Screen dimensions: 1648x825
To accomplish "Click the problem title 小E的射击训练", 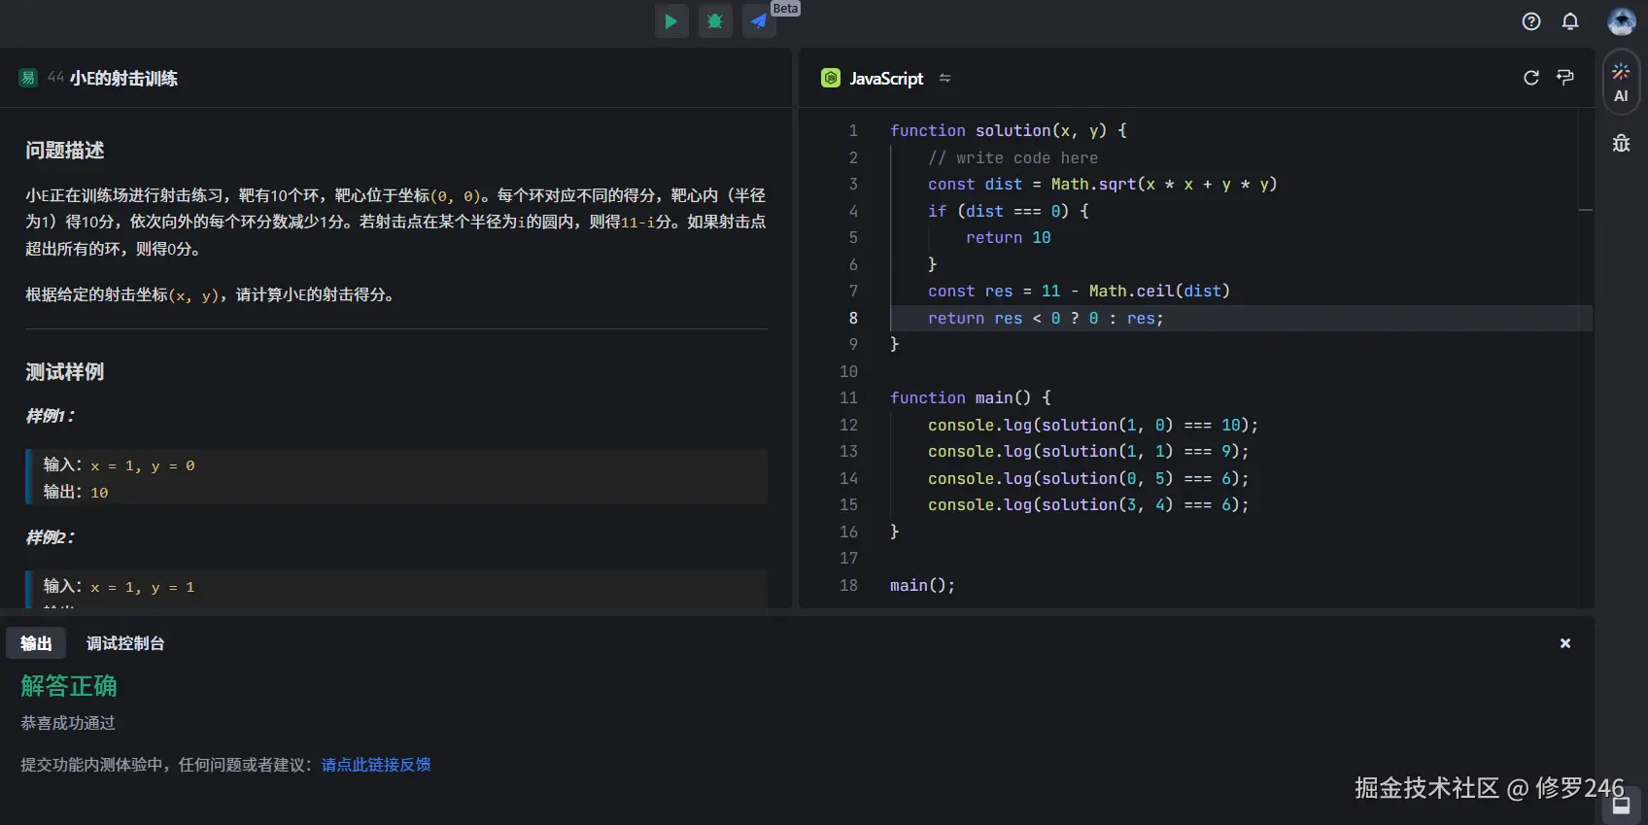I will (x=123, y=79).
